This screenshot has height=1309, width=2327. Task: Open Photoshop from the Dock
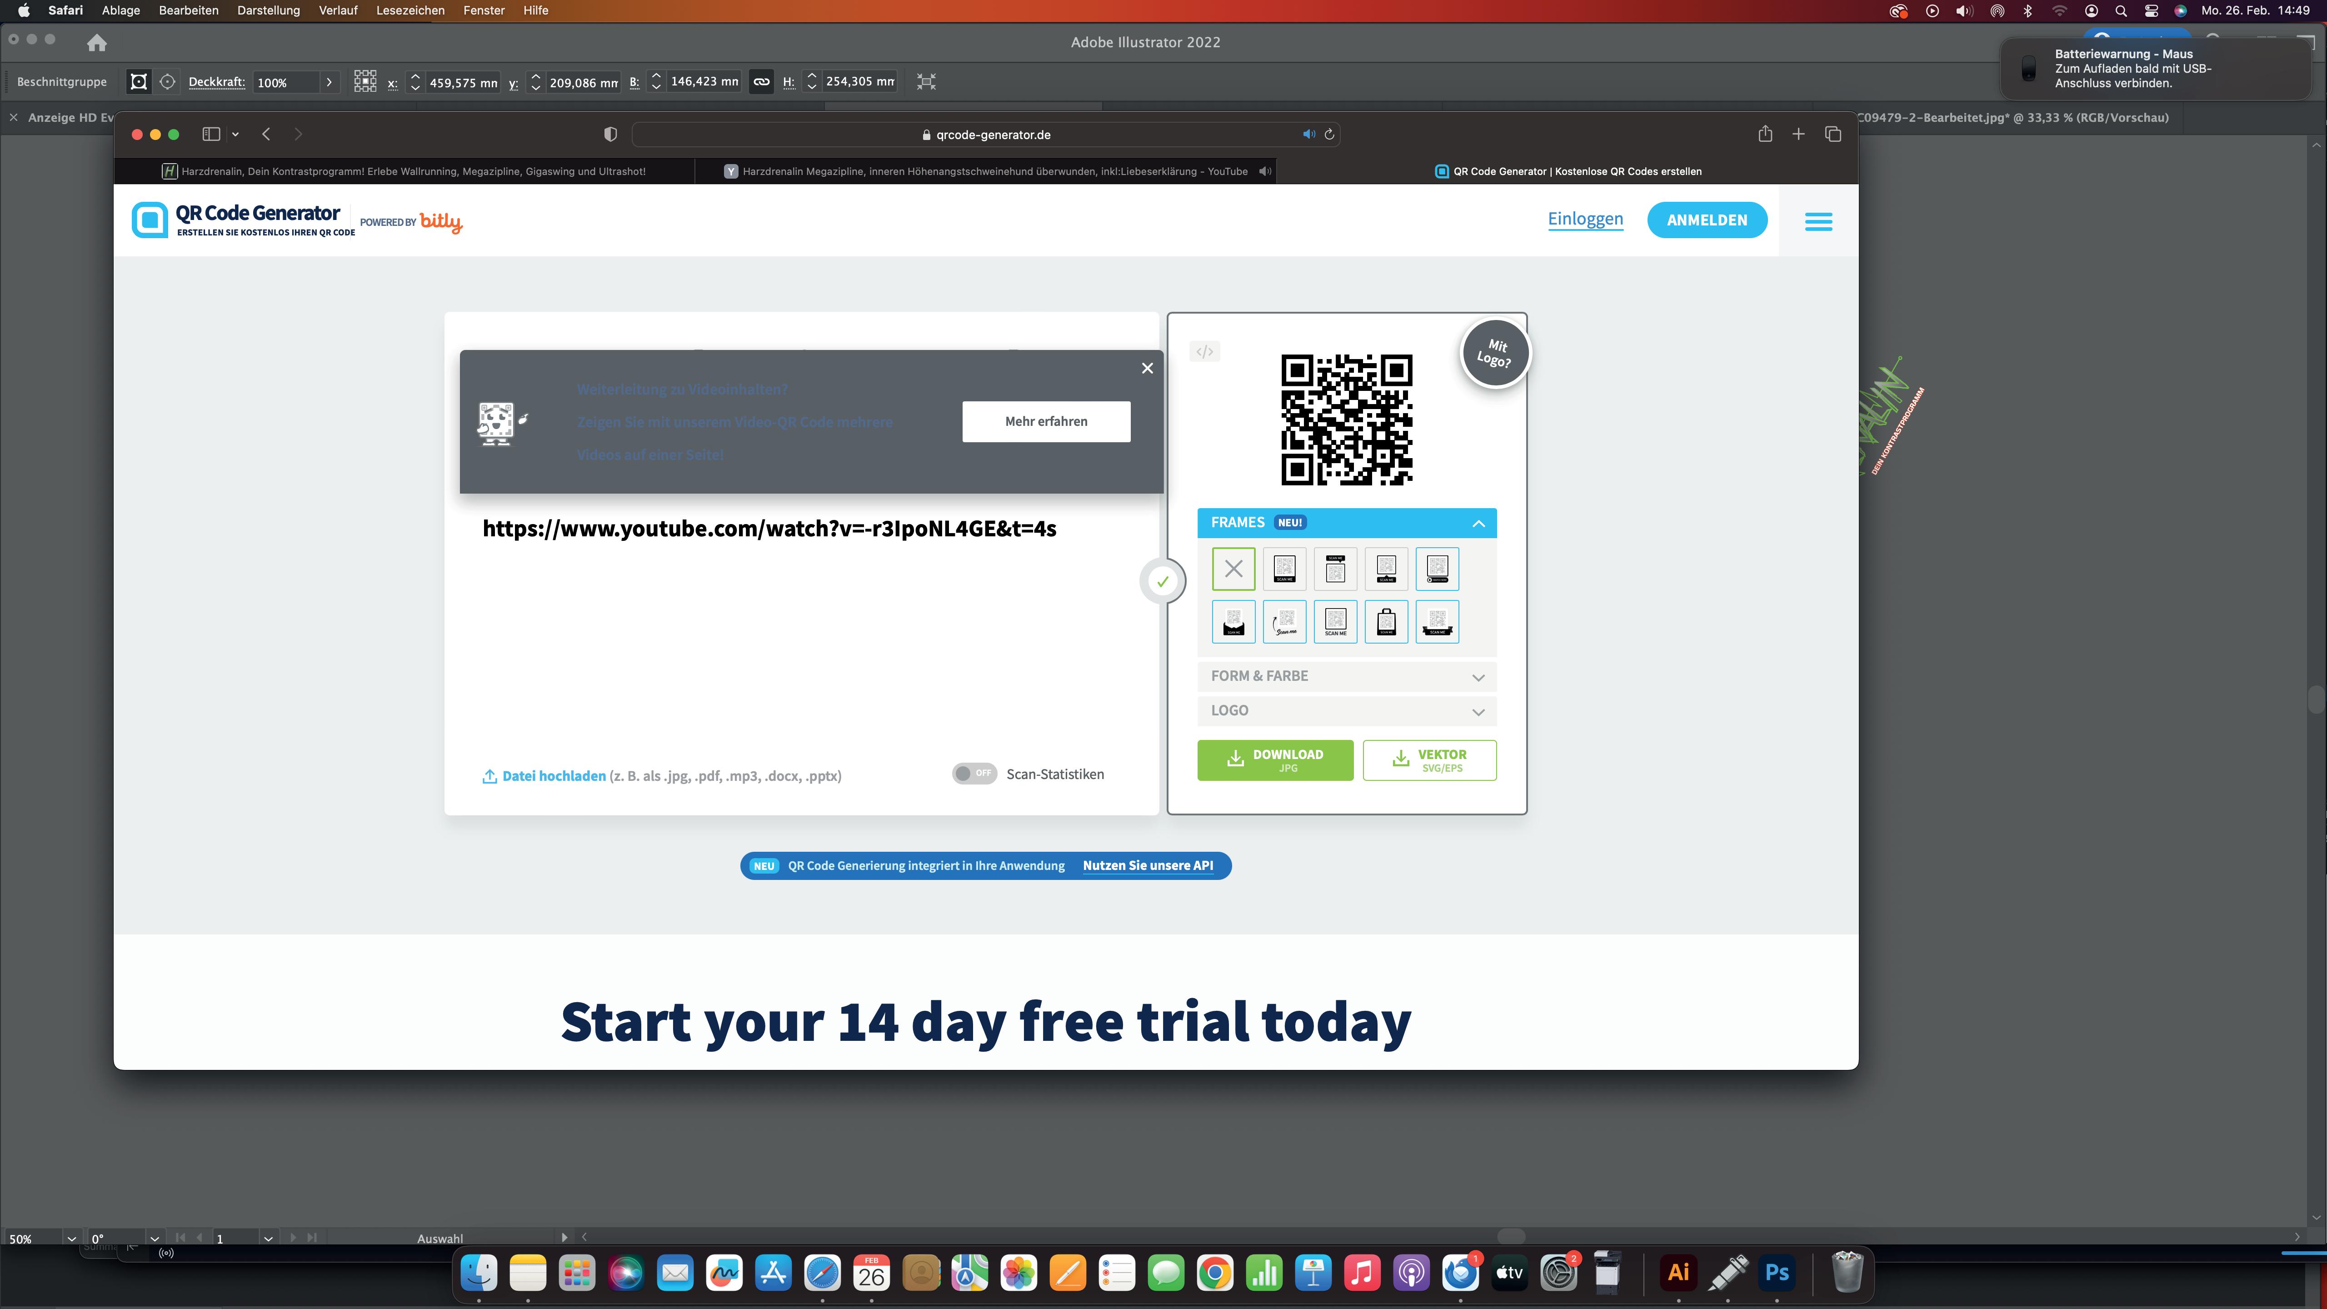[1776, 1273]
